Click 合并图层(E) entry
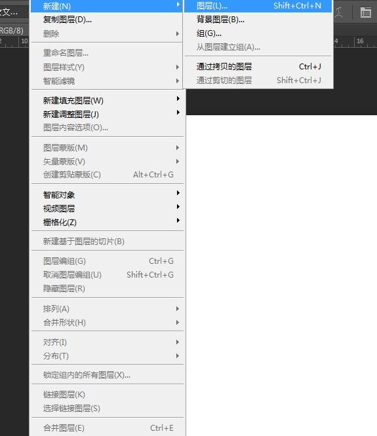377x436 pixels. (107, 427)
